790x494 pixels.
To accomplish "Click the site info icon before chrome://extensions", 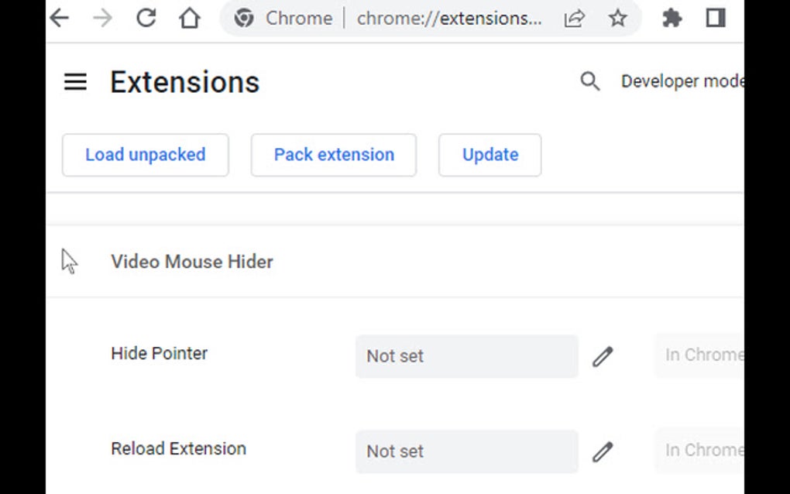I will tap(243, 18).
